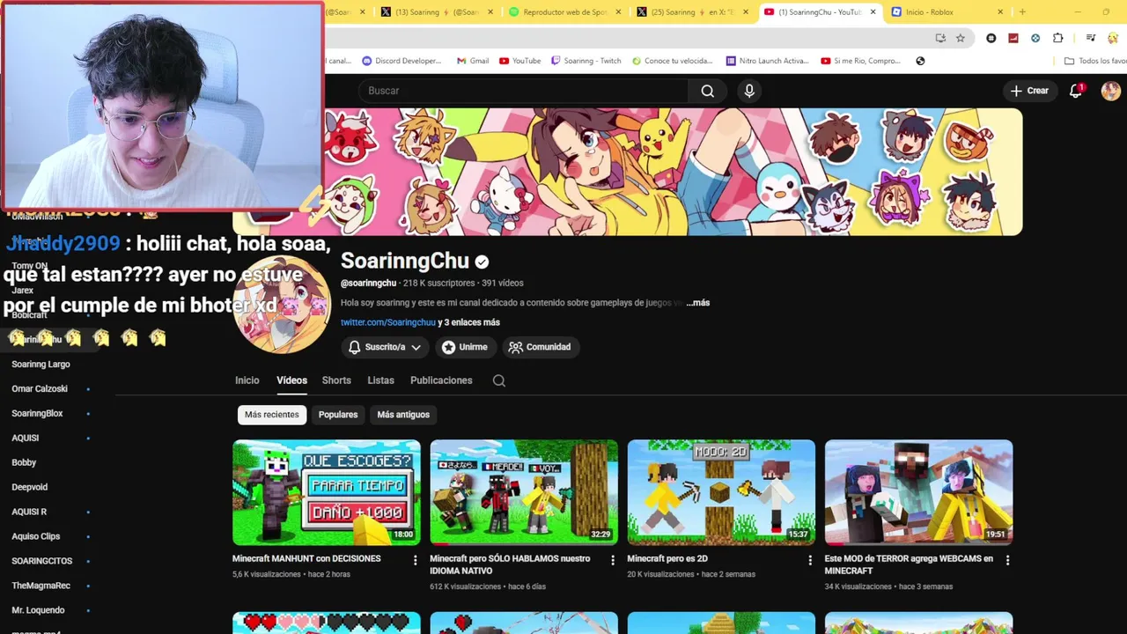
Task: Click the blue round extension icon
Action: coord(1035,38)
